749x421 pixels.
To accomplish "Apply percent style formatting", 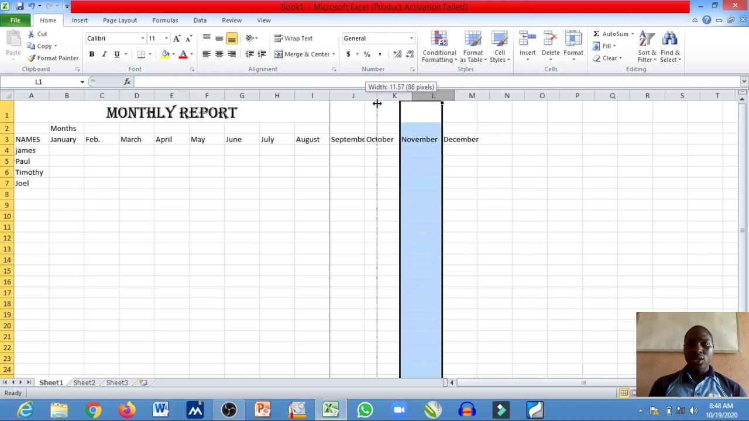I will click(x=367, y=54).
